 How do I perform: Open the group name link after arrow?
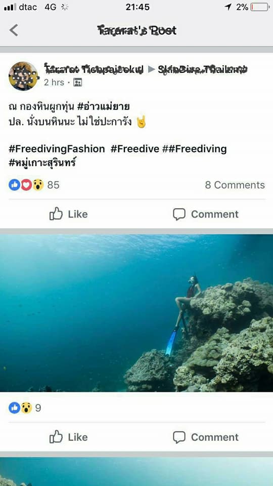203,69
